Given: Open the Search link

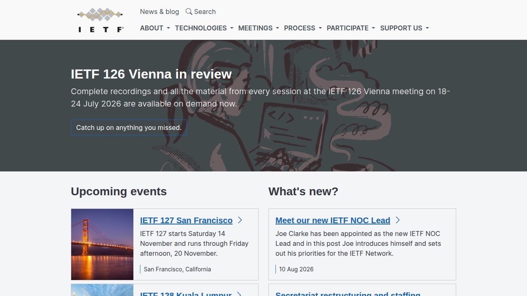Looking at the screenshot, I should pyautogui.click(x=201, y=12).
